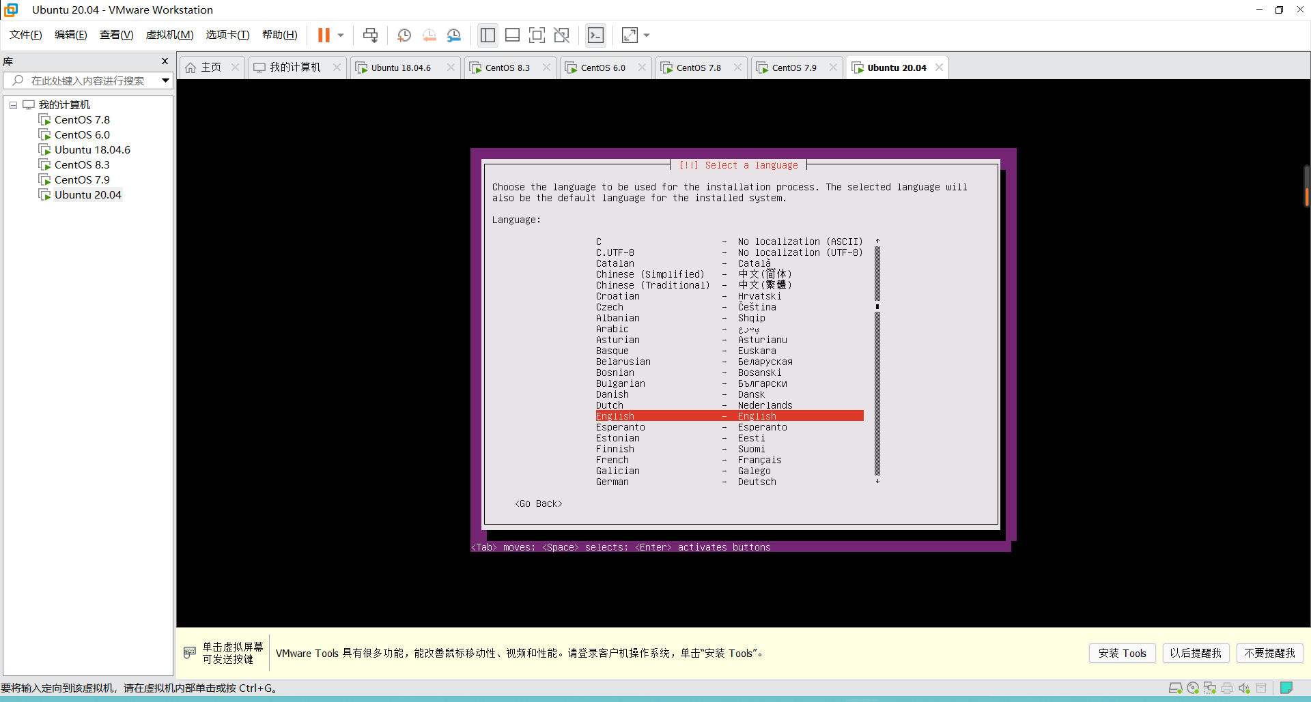Select CentOS 8.3 in the library tree
1311x702 pixels.
pos(82,165)
